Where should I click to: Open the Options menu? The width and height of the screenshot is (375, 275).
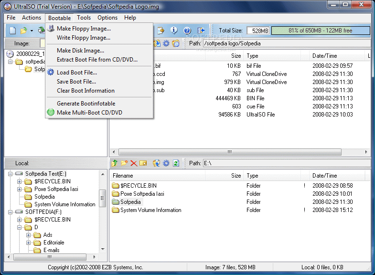click(107, 18)
